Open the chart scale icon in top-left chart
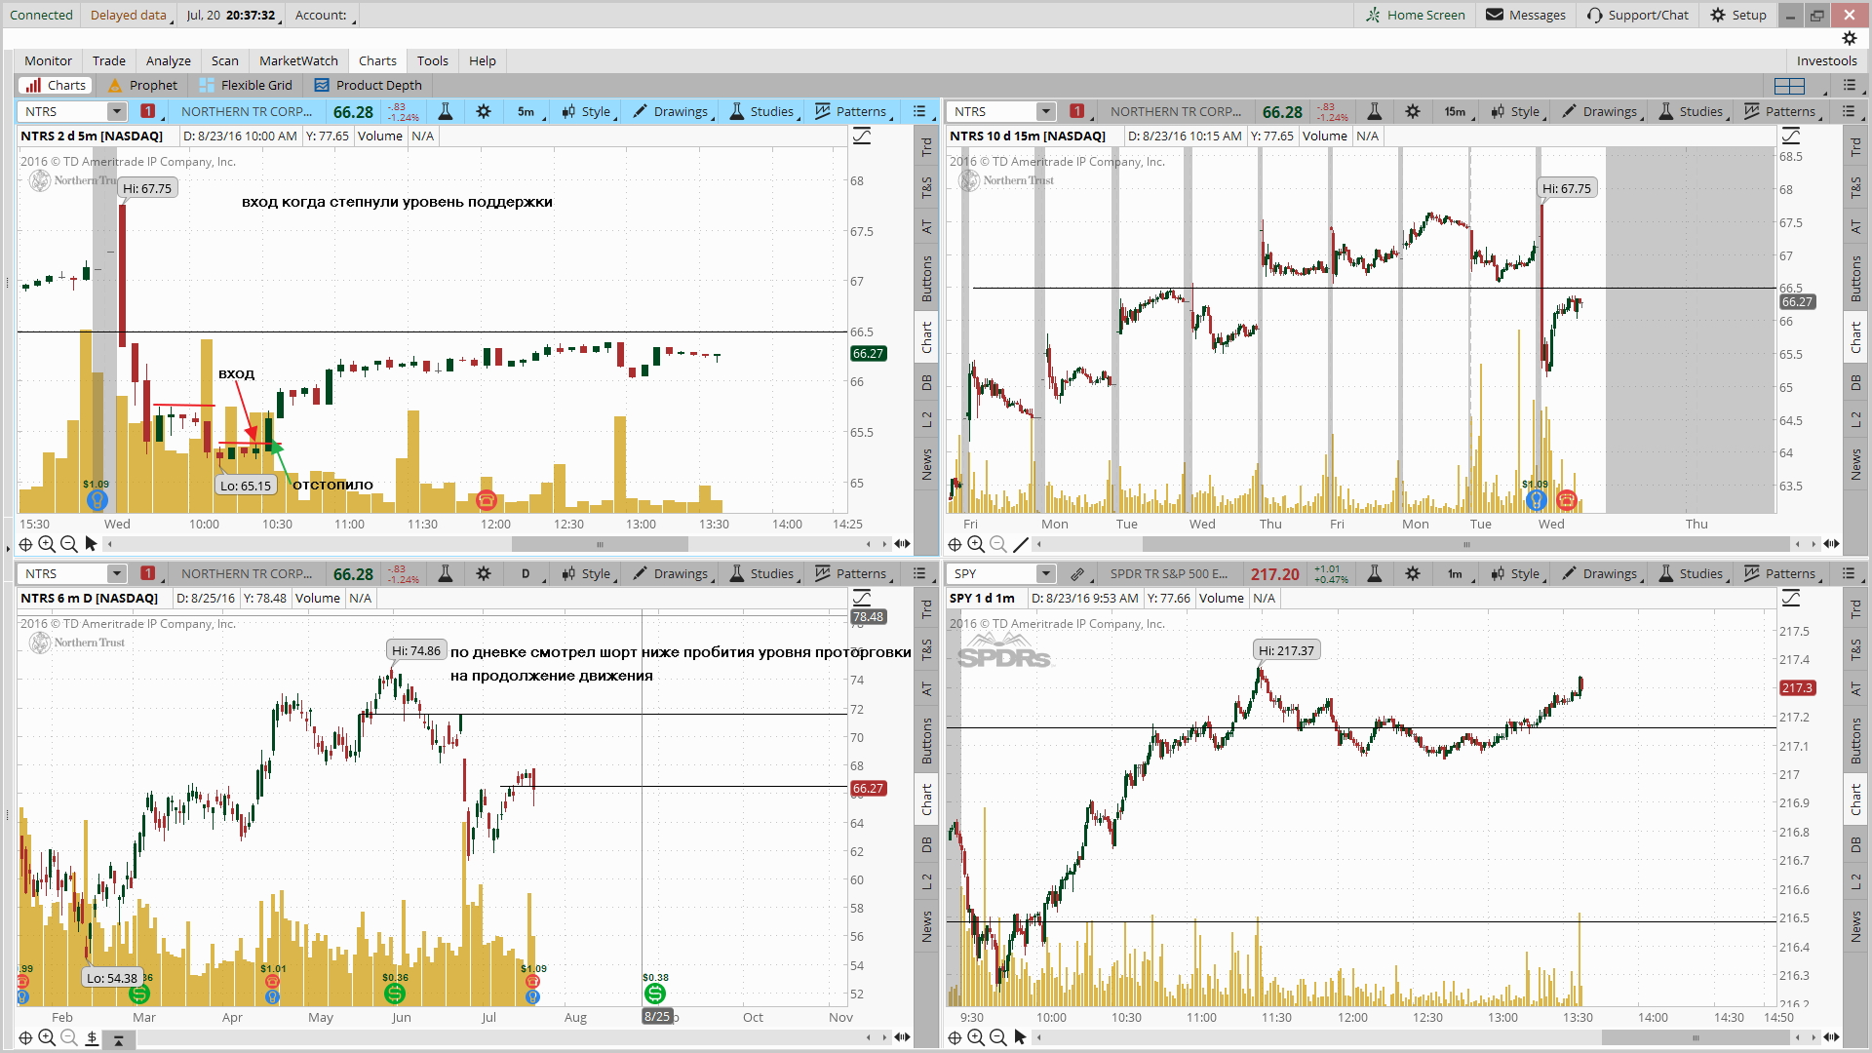The image size is (1872, 1053). (x=862, y=136)
